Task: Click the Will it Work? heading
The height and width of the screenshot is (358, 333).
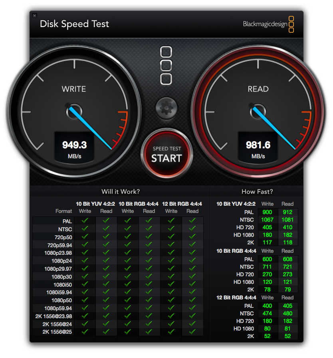Action: 121,191
